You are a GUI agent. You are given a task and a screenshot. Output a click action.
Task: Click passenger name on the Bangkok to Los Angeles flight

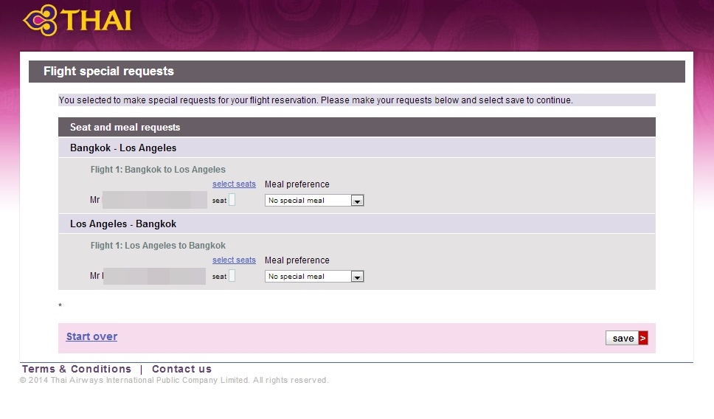point(153,200)
